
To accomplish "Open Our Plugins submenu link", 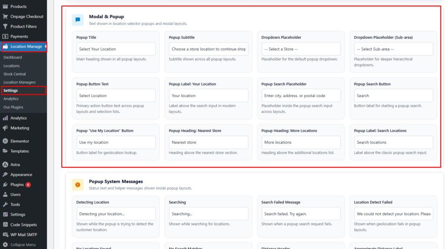I will [x=13, y=107].
